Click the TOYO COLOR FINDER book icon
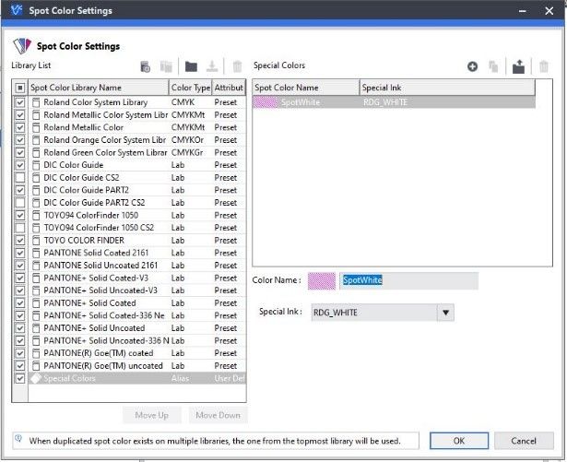567x462 pixels. coord(36,241)
